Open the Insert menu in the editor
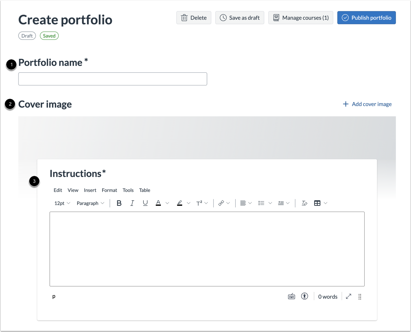411x332 pixels. coord(90,190)
